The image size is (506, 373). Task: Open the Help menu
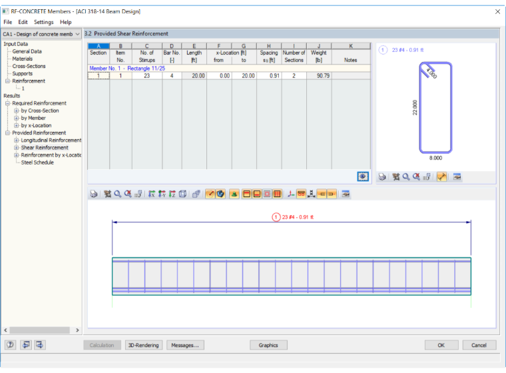[65, 22]
